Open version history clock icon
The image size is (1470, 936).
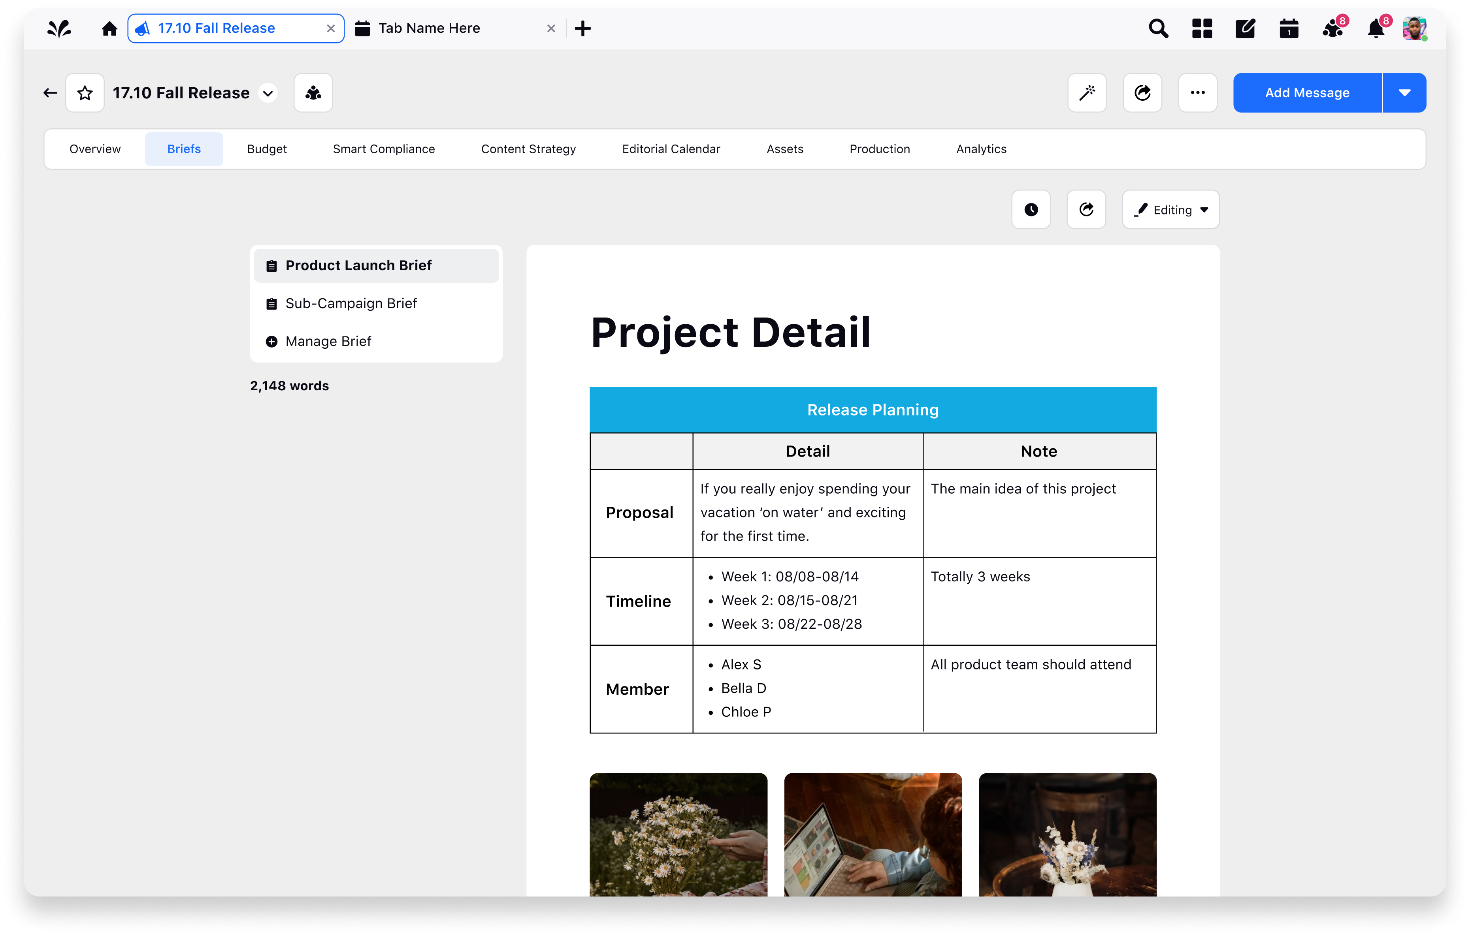point(1031,209)
